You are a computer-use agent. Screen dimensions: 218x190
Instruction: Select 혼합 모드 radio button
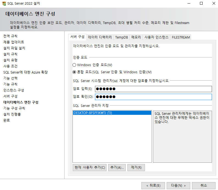[74, 72]
